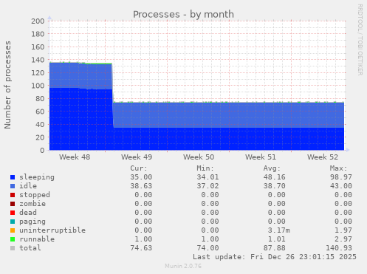This screenshot has height=274, width=367.
Task: Click total minimum value 74.00
Action: 207,248
